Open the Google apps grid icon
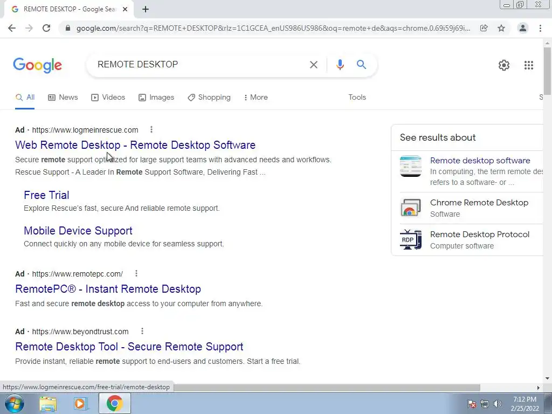 pyautogui.click(x=529, y=65)
